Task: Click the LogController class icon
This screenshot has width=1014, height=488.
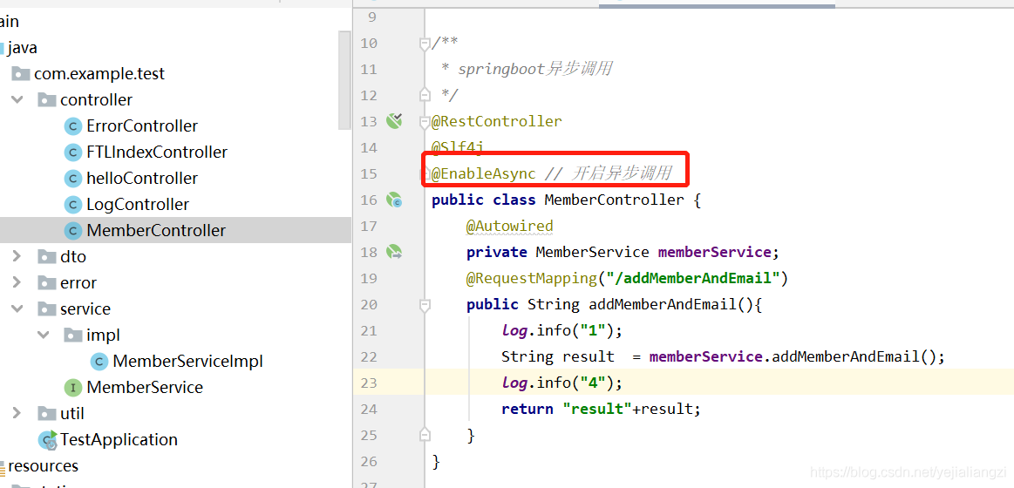Action: pyautogui.click(x=73, y=205)
